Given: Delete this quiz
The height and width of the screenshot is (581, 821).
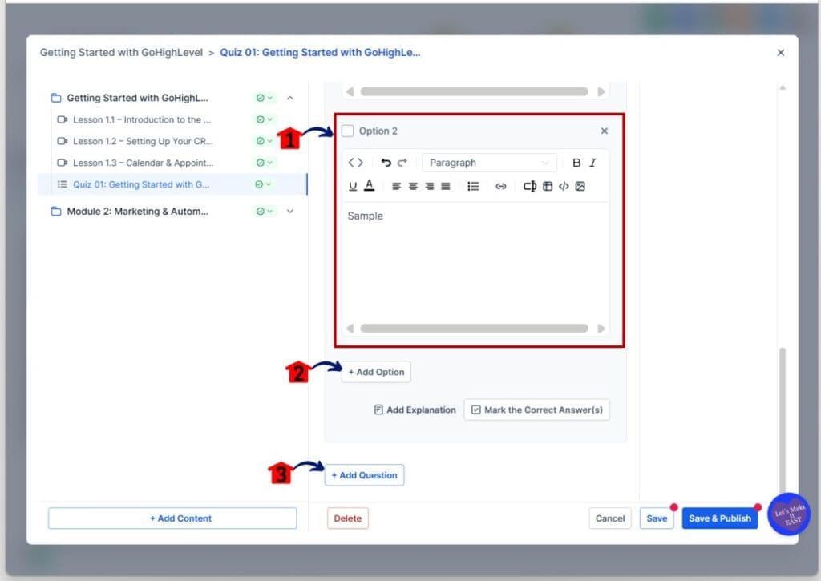Looking at the screenshot, I should (x=348, y=518).
